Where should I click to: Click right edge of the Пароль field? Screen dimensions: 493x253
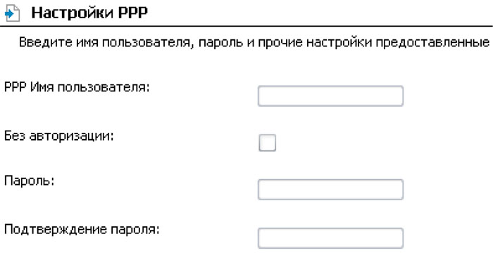pos(400,189)
